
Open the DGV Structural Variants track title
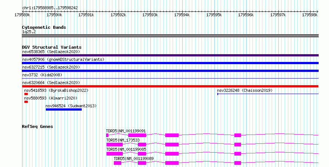52,47
